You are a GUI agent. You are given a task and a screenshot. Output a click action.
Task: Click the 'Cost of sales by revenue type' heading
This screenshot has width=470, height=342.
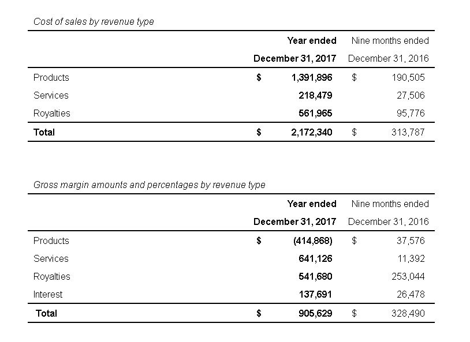94,22
